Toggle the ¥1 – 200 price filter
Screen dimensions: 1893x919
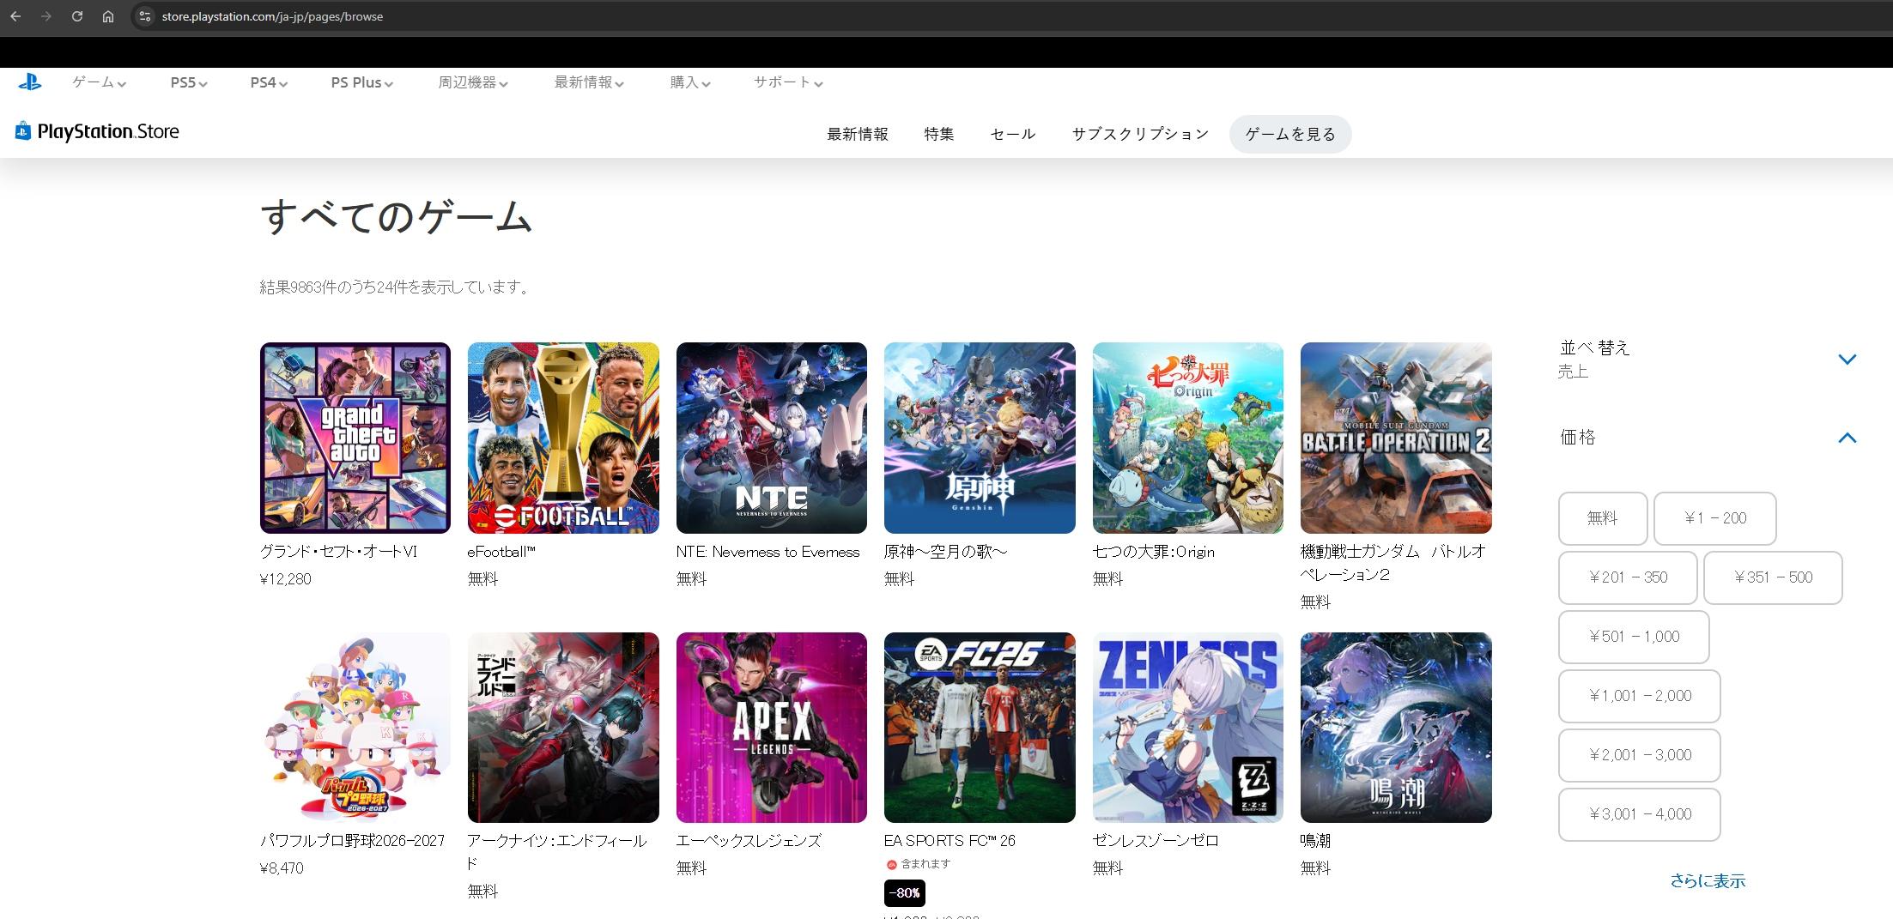[x=1714, y=518]
